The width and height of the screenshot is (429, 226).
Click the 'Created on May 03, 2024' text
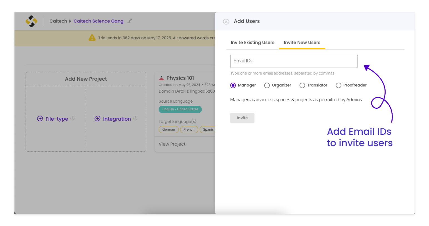tap(179, 85)
